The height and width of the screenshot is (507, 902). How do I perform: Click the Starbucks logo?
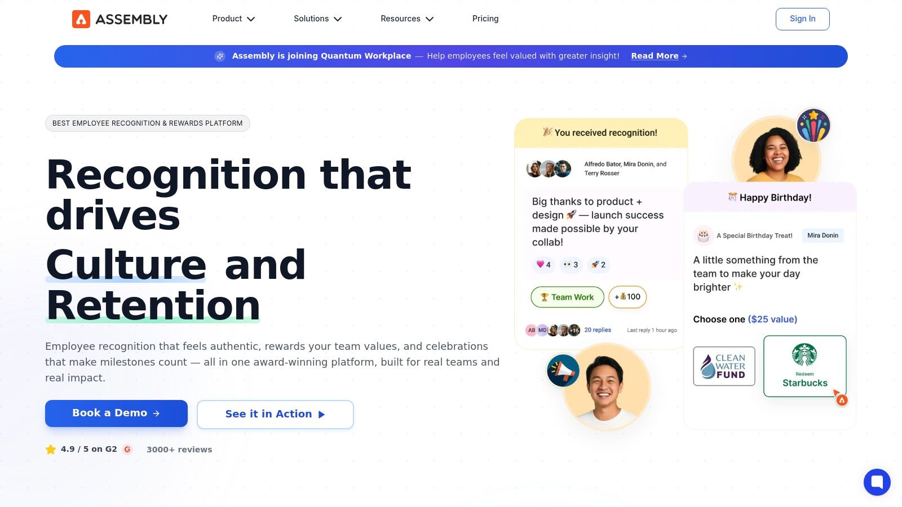(804, 355)
